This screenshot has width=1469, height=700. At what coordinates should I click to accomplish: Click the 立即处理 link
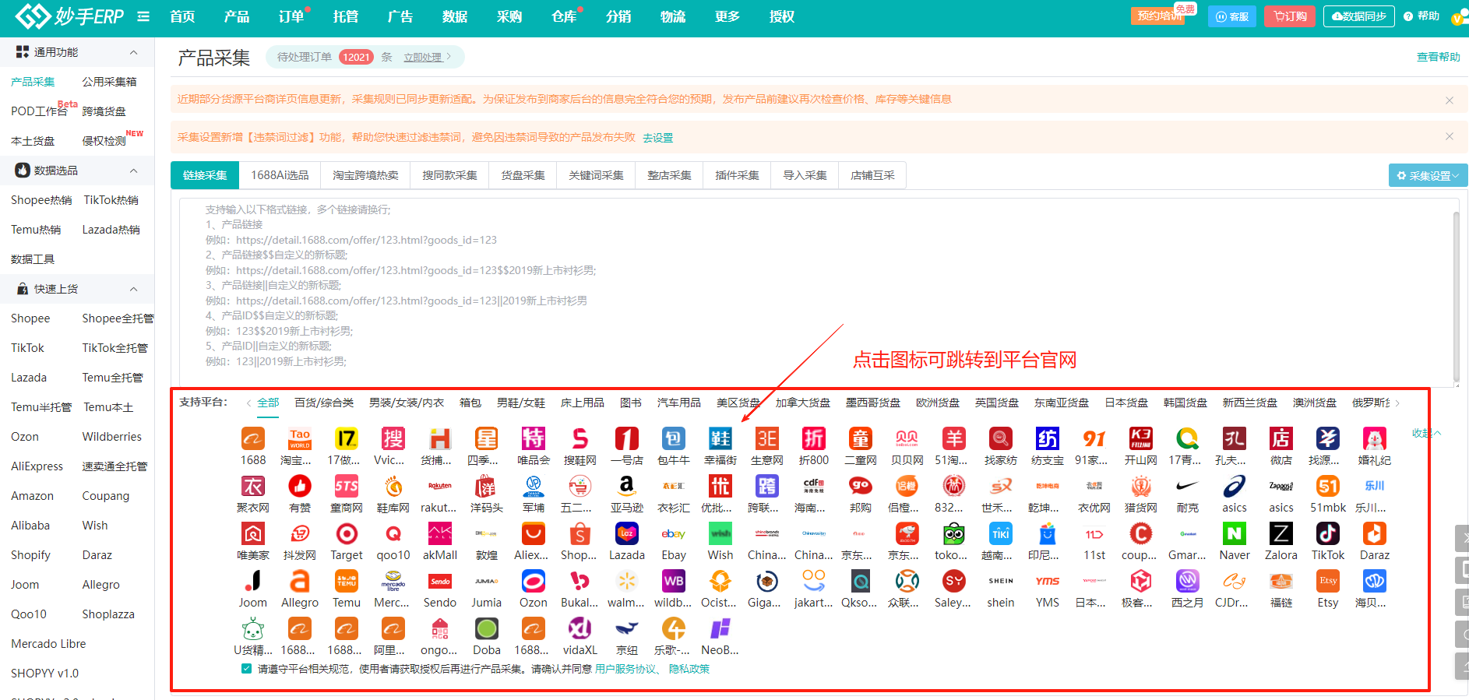pyautogui.click(x=422, y=57)
